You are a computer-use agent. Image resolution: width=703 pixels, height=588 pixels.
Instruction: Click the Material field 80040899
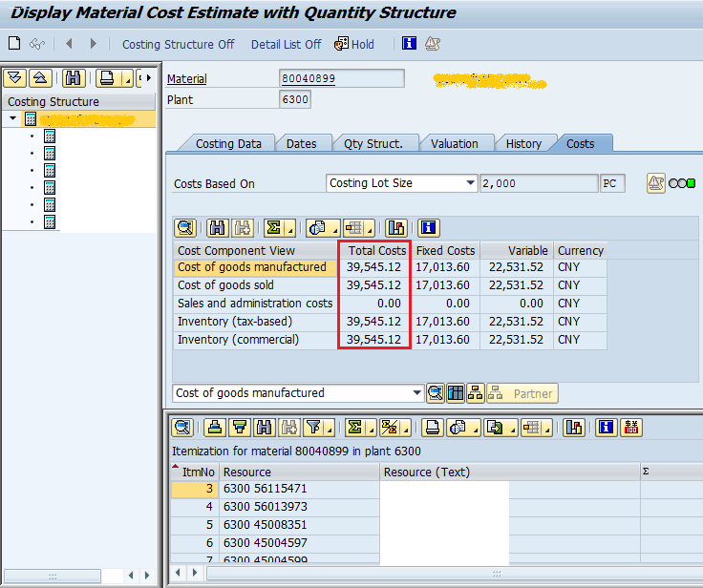(x=341, y=78)
